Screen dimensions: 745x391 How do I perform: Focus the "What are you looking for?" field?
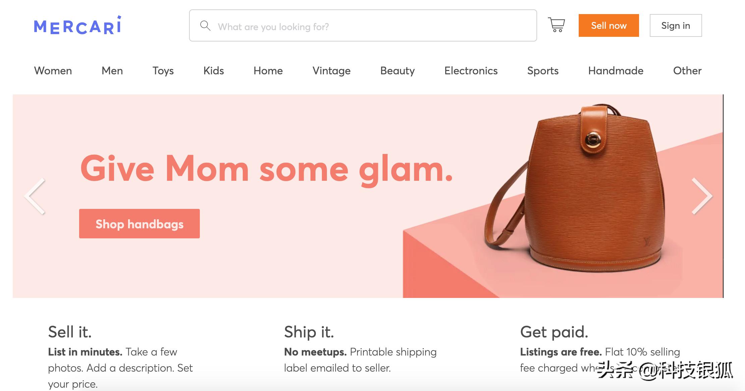click(369, 26)
